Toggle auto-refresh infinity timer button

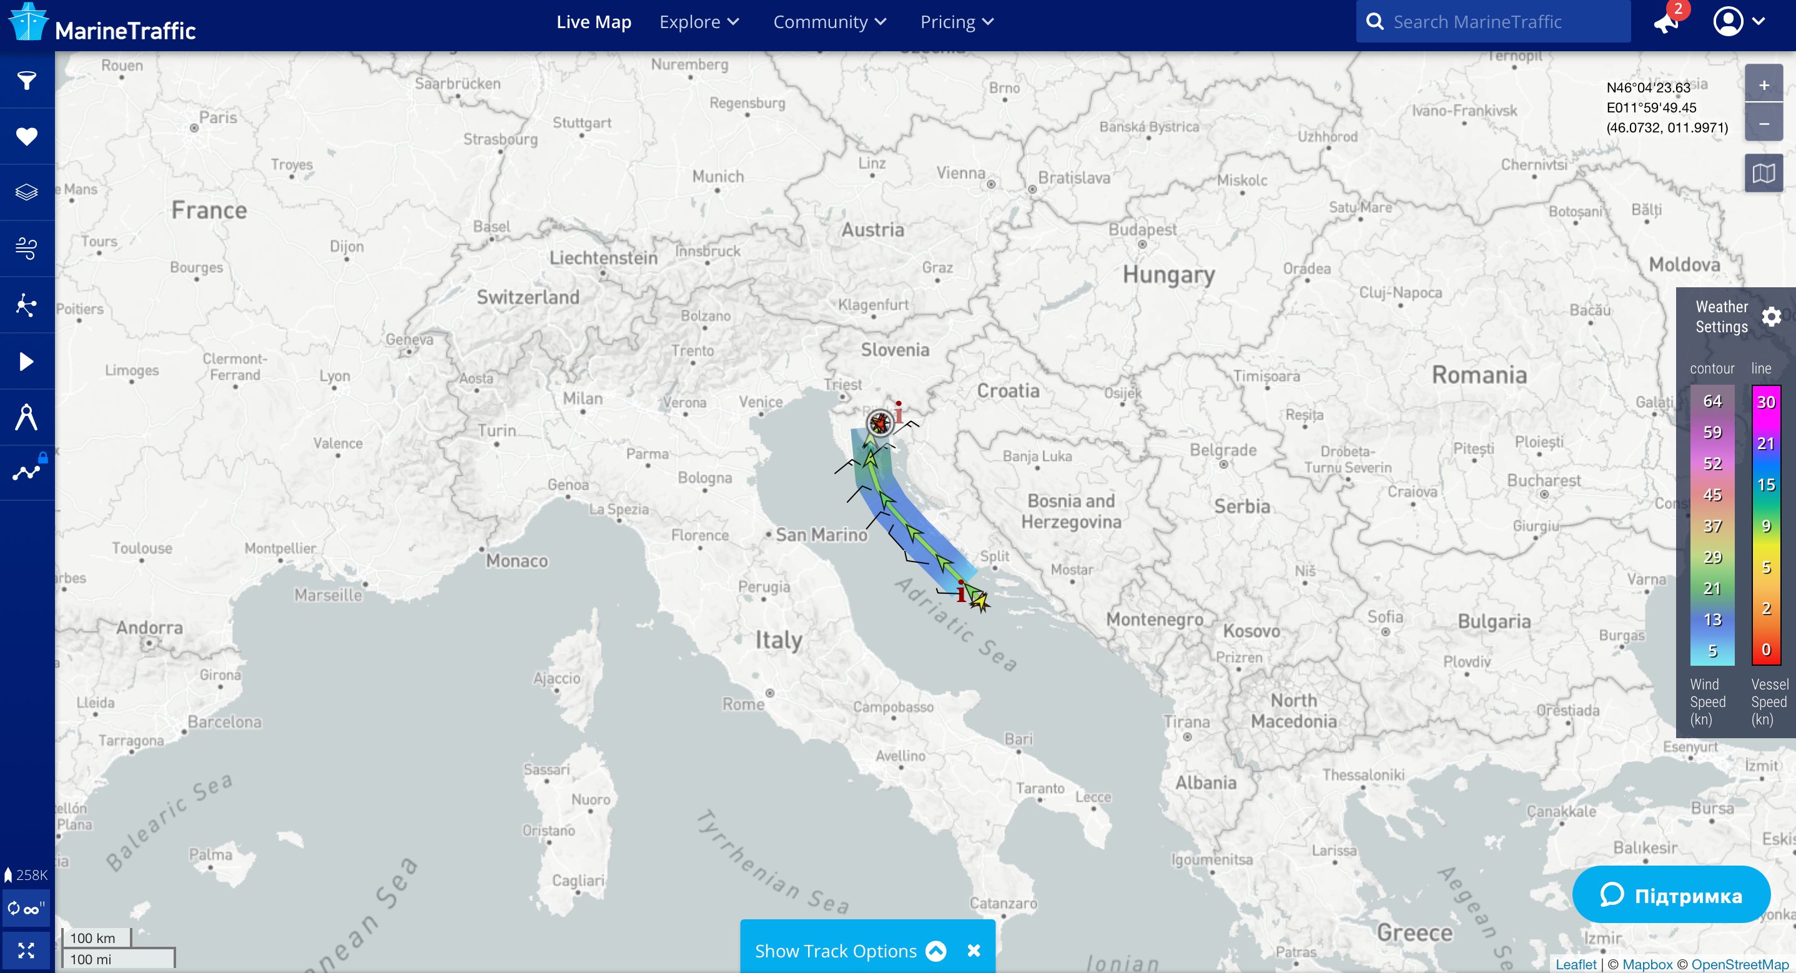(x=26, y=908)
